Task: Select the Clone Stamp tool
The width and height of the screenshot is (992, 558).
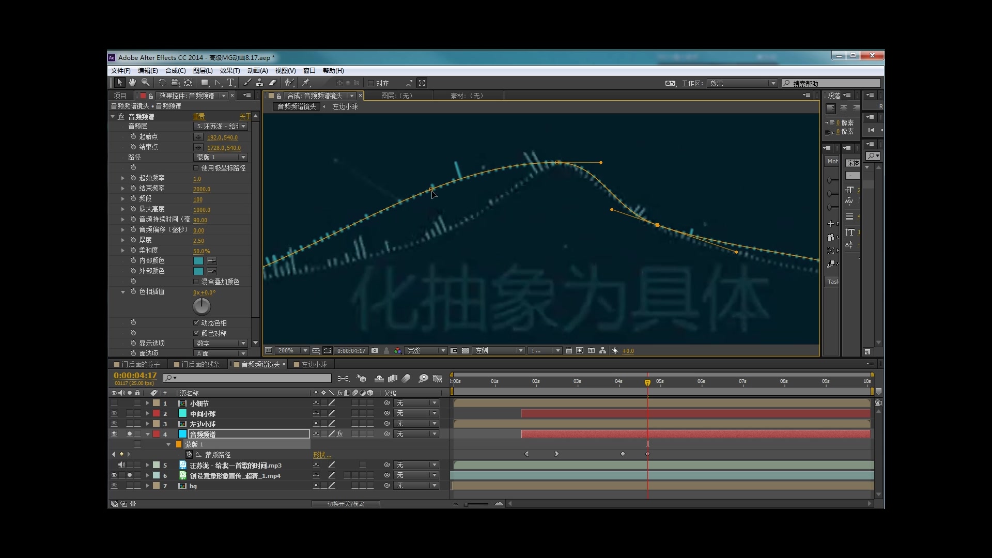Action: coord(259,83)
